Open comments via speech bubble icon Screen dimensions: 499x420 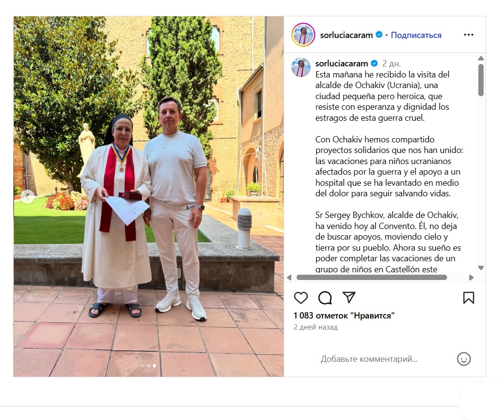(x=325, y=298)
